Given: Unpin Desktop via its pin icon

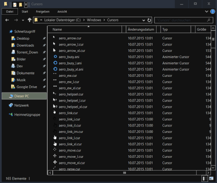Looking at the screenshot, I should pyautogui.click(x=44, y=38).
